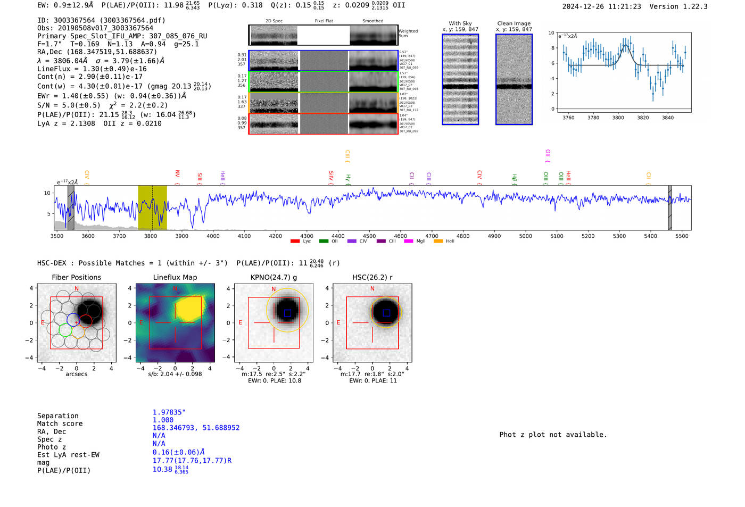Open the With Sky image thumbnail
The height and width of the screenshot is (507, 745).
coord(460,79)
